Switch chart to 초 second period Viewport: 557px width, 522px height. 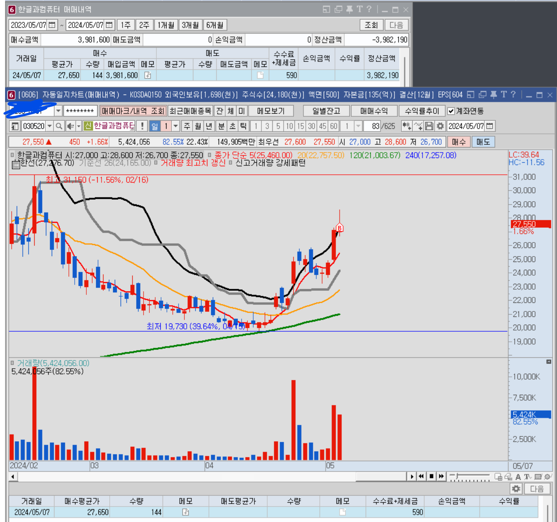point(232,126)
